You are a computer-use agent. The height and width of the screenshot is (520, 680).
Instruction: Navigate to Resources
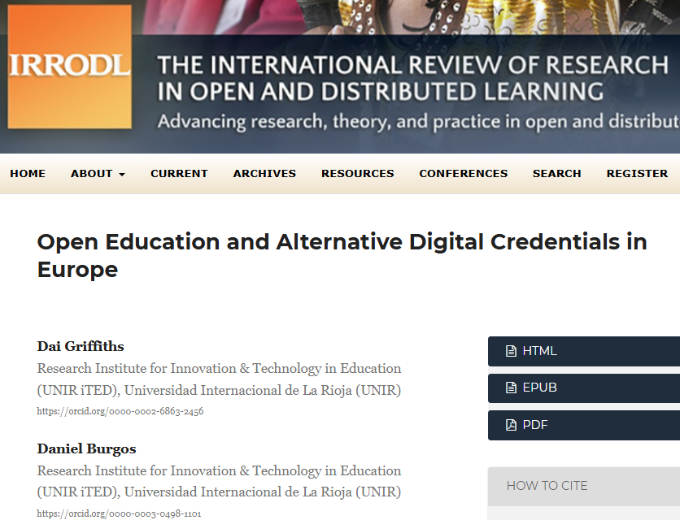[357, 174]
